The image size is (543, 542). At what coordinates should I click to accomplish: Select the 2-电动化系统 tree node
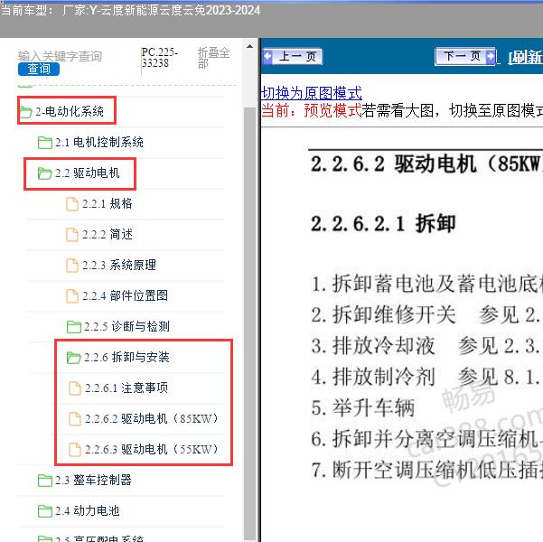70,111
